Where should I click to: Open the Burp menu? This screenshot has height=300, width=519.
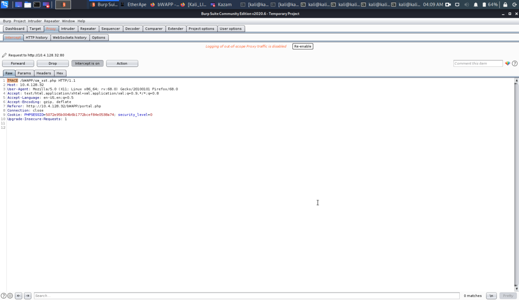point(7,21)
